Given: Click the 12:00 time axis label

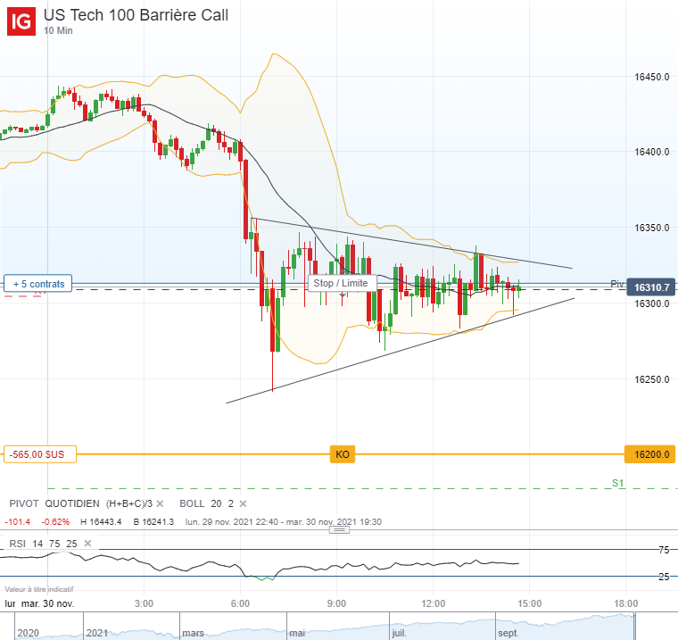Looking at the screenshot, I should click(434, 603).
